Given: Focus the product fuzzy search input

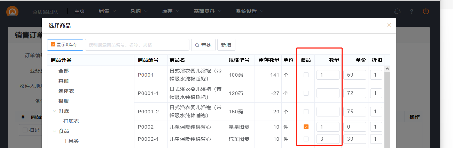Looking at the screenshot, I should point(137,45).
